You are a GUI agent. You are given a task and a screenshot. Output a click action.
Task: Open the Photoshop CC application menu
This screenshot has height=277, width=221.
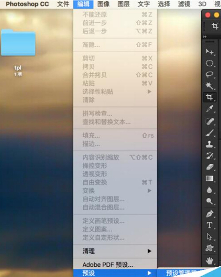[x=27, y=4]
